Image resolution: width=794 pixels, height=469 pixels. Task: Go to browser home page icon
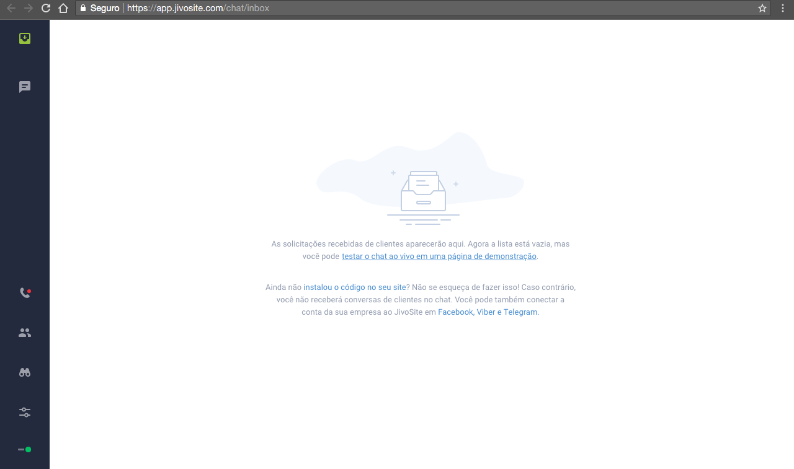coord(63,8)
